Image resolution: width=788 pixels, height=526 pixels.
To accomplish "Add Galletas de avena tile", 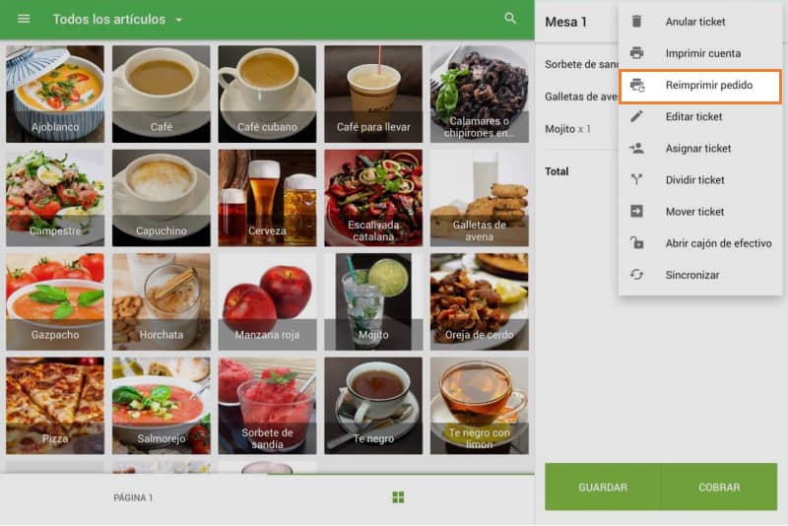I will coord(480,198).
